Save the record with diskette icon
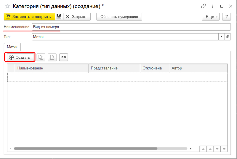The image size is (237, 159). [x=59, y=17]
